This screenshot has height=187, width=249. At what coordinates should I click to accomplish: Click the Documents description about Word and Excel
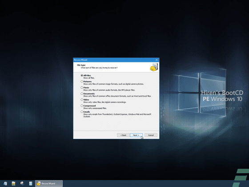(x=117, y=96)
